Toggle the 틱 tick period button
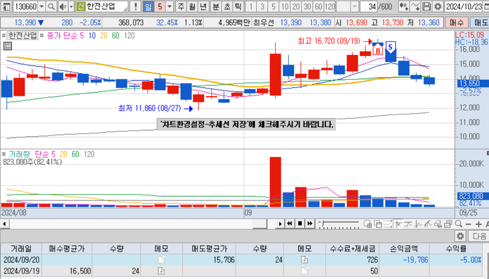This screenshot has height=279, width=489. [x=238, y=7]
